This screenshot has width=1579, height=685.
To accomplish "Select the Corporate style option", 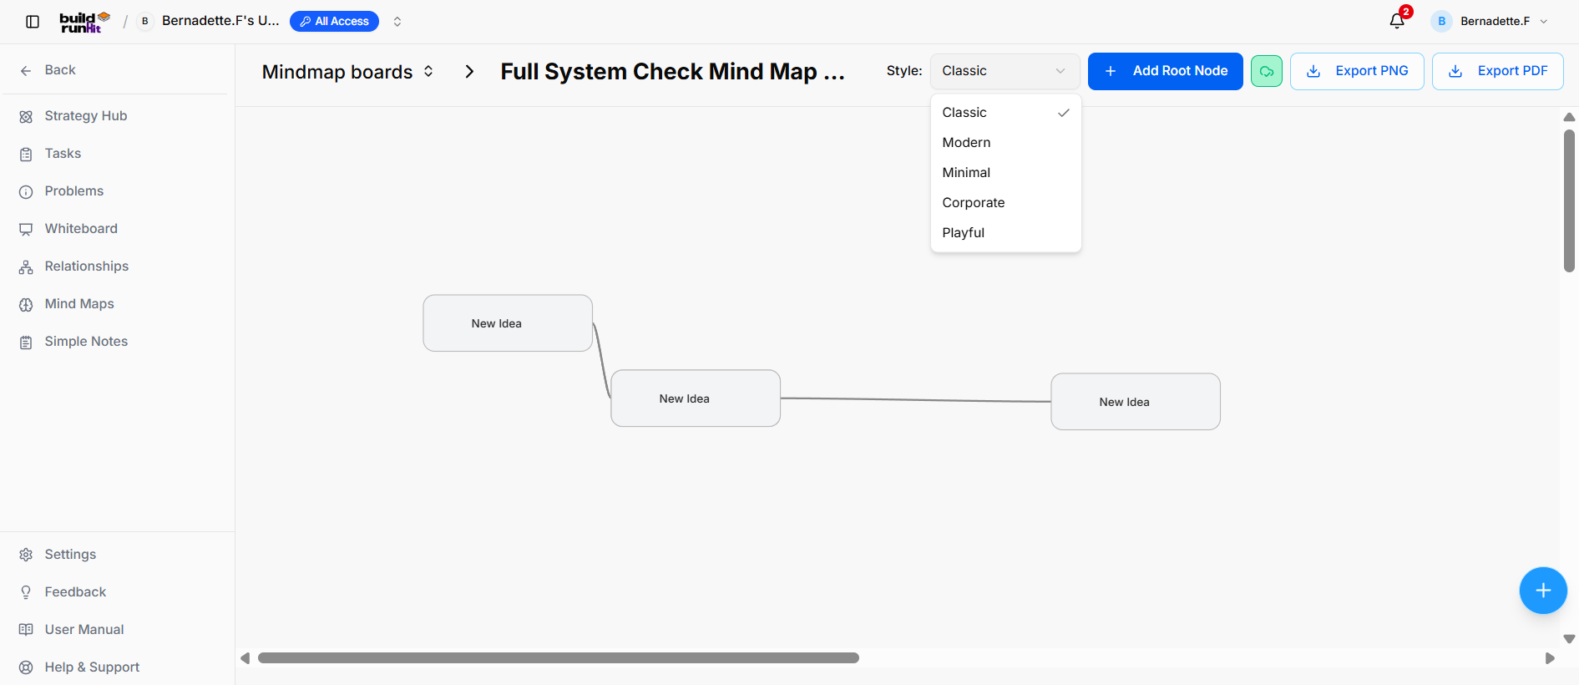I will tap(1005, 203).
